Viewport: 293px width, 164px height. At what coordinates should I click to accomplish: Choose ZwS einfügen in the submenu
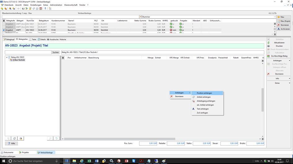pos(207,113)
